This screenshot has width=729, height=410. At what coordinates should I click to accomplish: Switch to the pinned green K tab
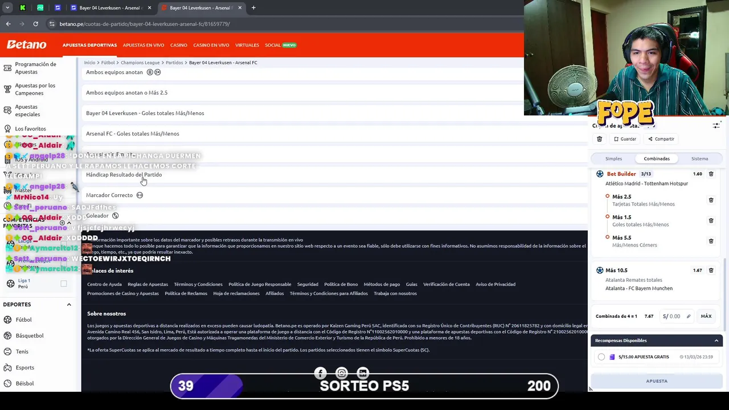(x=22, y=8)
